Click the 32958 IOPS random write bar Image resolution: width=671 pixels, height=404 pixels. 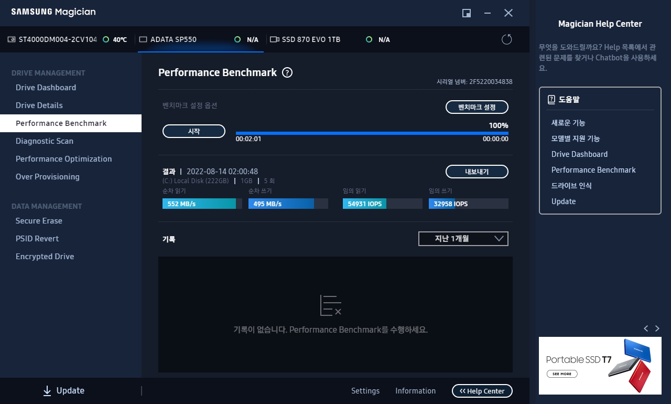[x=469, y=204]
